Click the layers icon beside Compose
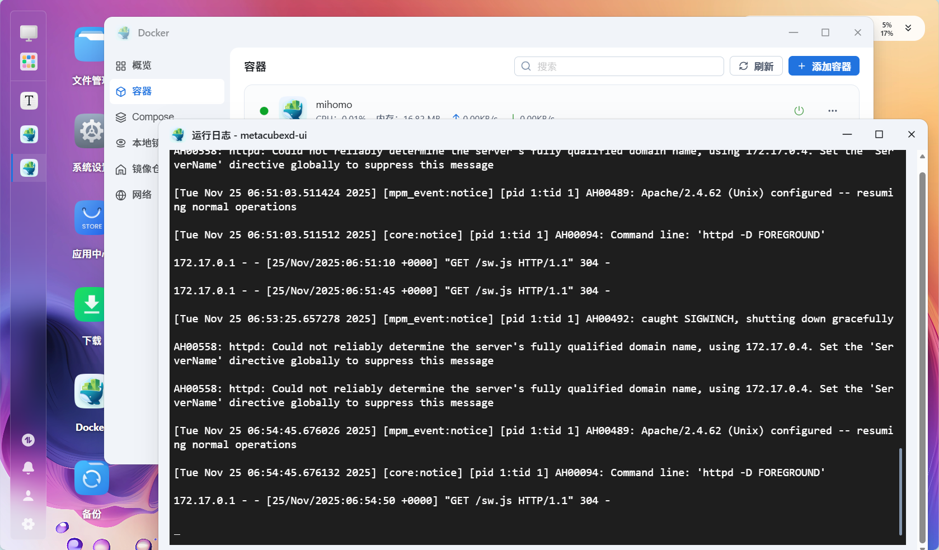 tap(121, 117)
